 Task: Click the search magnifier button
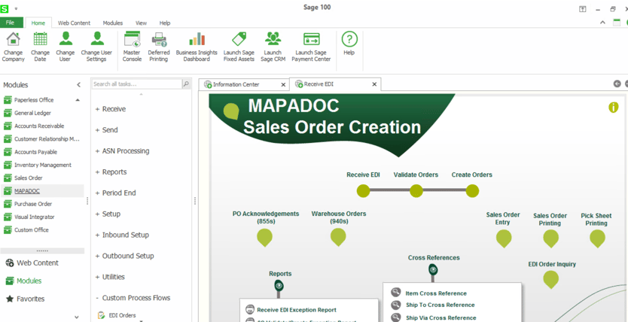tap(186, 84)
